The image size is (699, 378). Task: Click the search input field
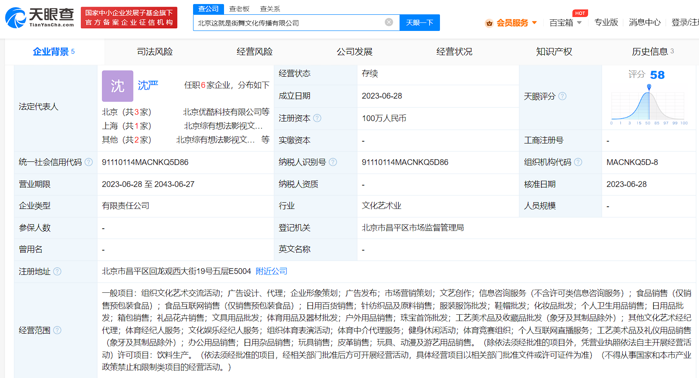point(296,22)
